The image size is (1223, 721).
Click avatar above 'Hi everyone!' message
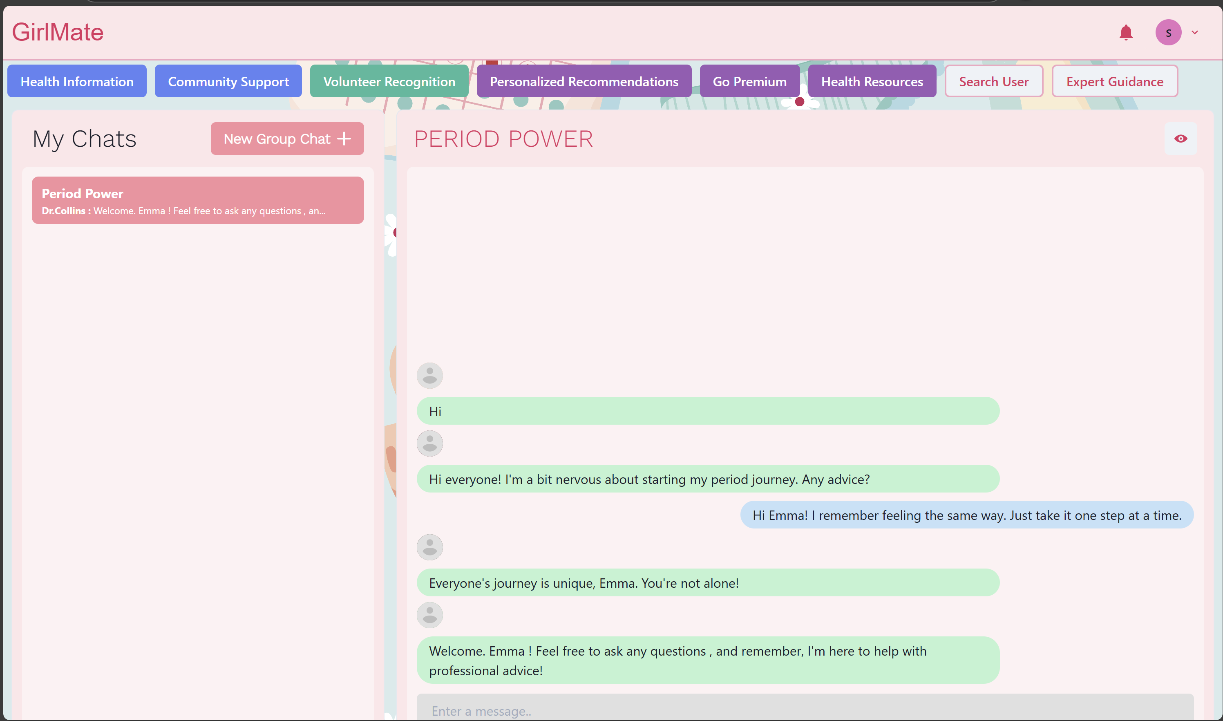coord(430,443)
